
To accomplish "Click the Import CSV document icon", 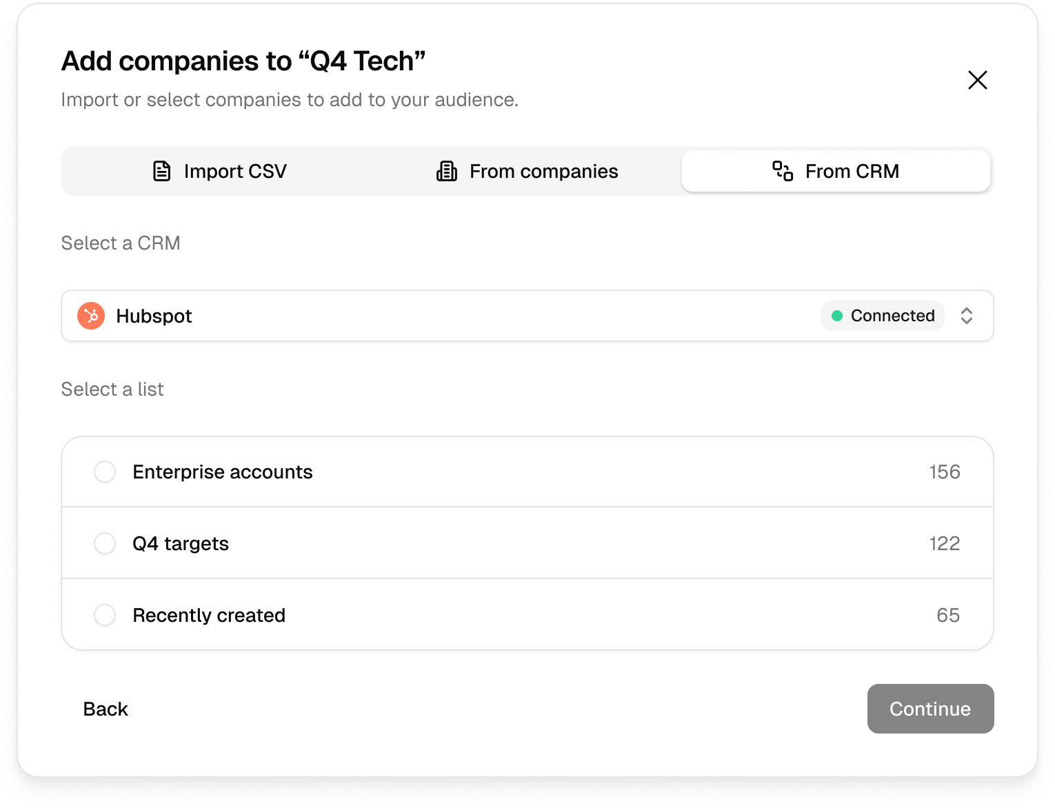I will point(161,171).
